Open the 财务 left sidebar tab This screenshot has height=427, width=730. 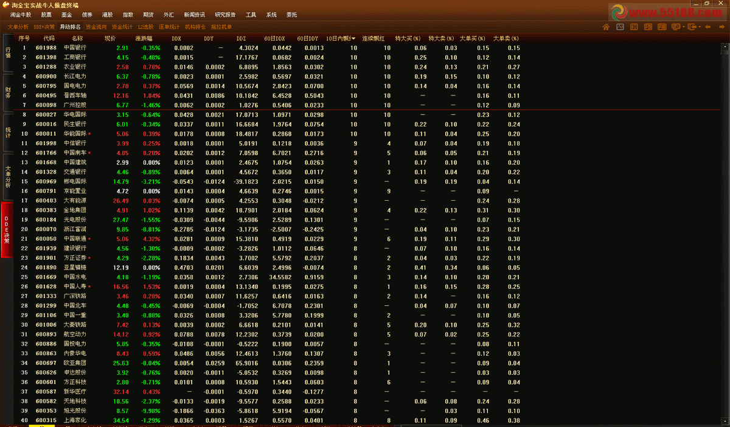point(7,92)
